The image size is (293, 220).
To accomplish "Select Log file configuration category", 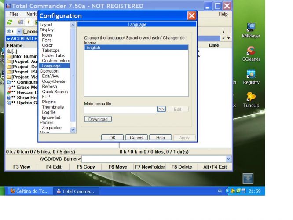I will (x=49, y=112).
